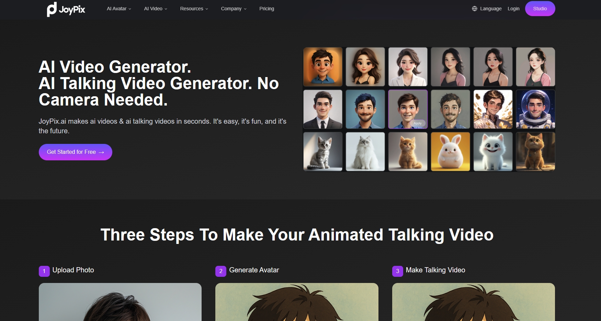Image resolution: width=601 pixels, height=321 pixels.
Task: Click Get Started for Free
Action: [76, 152]
